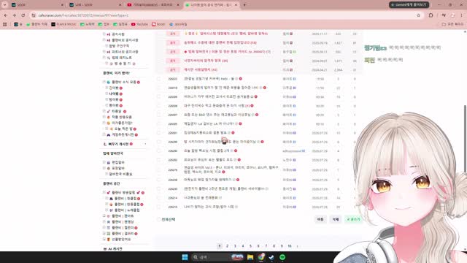
Task: Go to page 2 of the post list
Action: click(227, 246)
